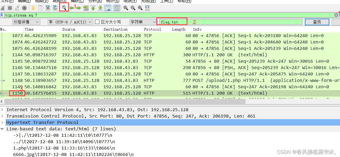Screen dimensions: 340x157
Task: Open capture options gear icon
Action: 24,8
